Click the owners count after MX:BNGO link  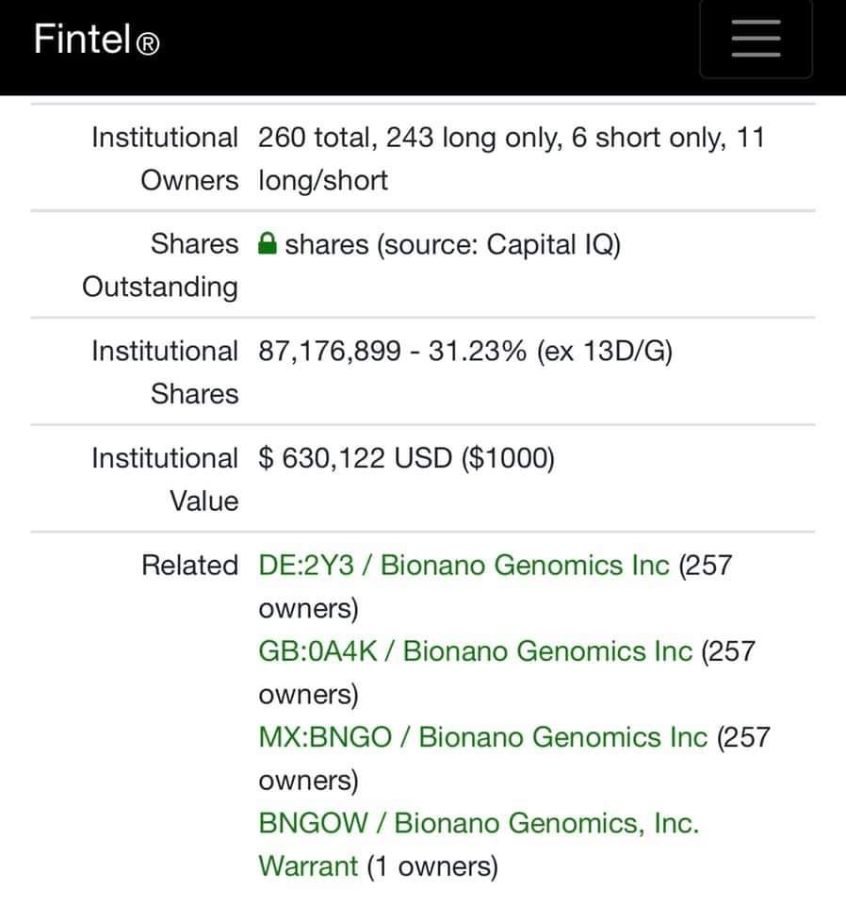pyautogui.click(x=514, y=758)
